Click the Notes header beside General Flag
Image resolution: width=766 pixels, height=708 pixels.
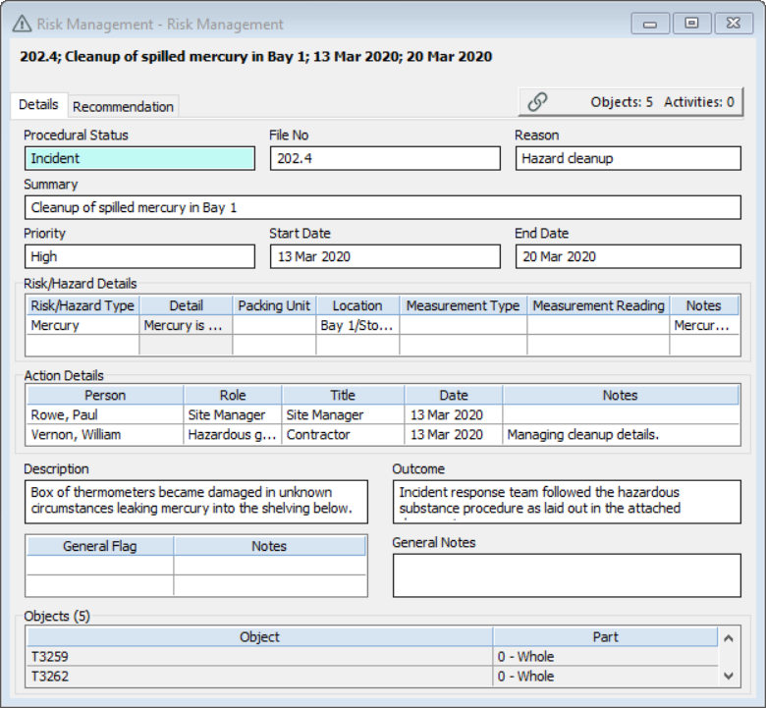click(x=269, y=546)
